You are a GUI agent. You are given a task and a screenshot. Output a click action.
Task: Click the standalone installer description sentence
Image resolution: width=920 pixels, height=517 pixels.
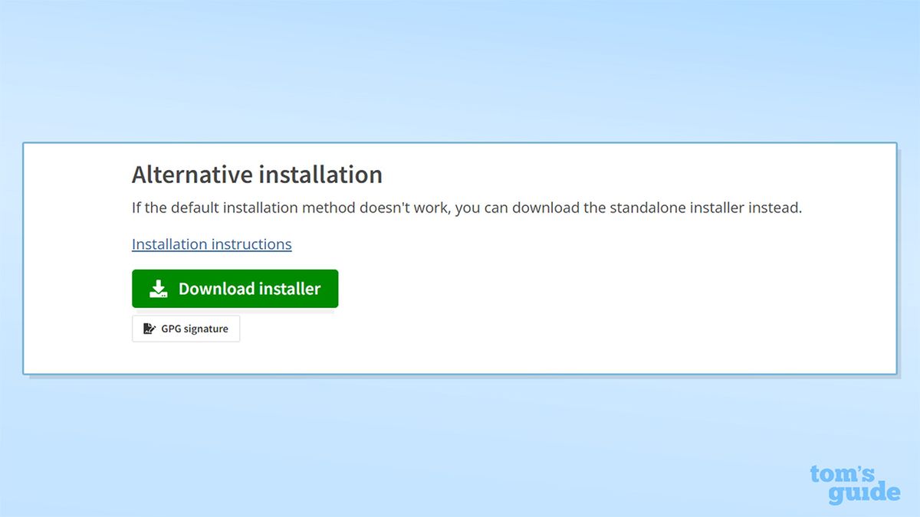point(467,208)
